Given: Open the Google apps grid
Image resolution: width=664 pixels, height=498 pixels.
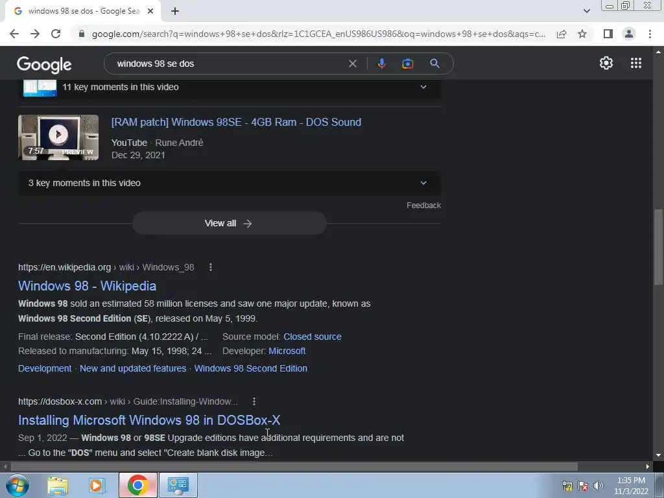Looking at the screenshot, I should click(x=636, y=63).
